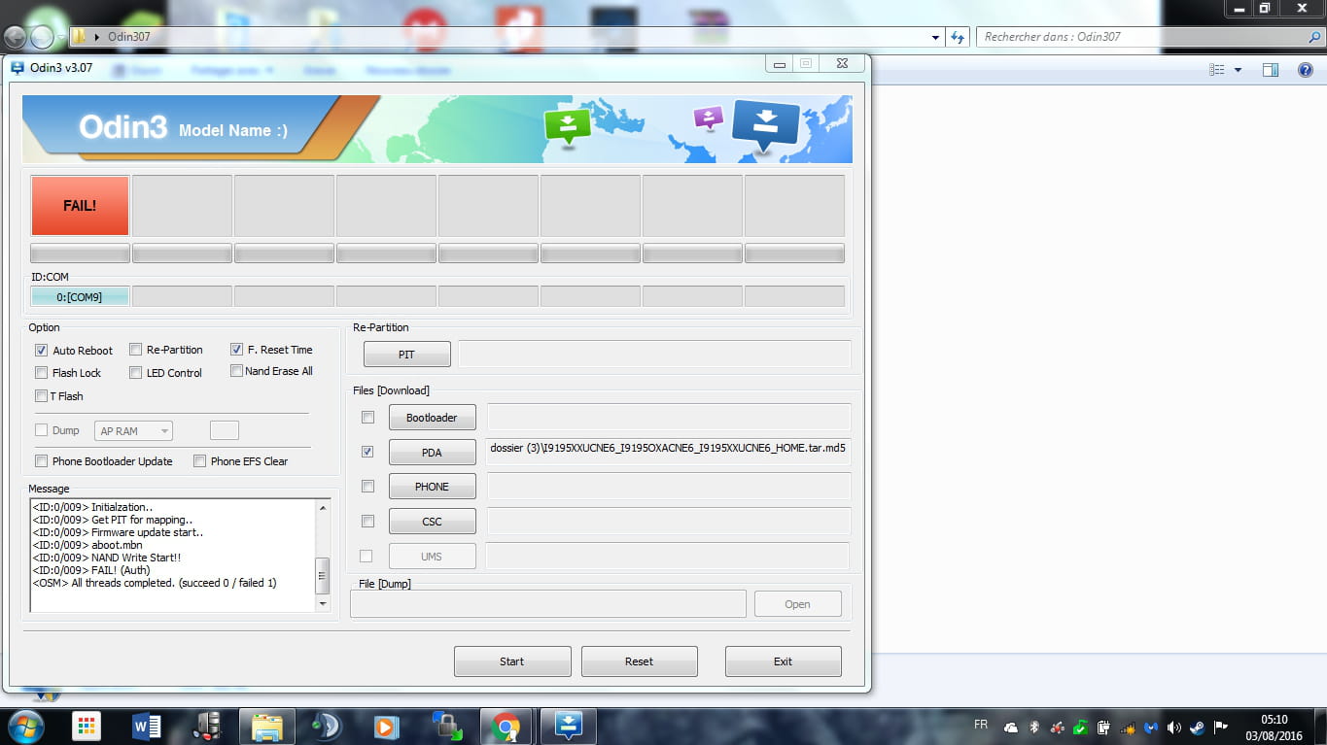Toggle the Auto Reboot checkbox
The width and height of the screenshot is (1327, 745).
(x=41, y=350)
